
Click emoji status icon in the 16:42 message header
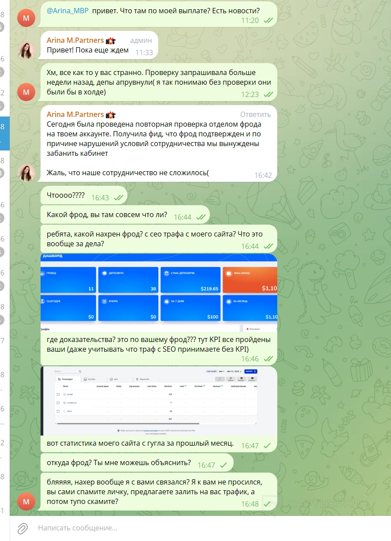click(x=111, y=115)
